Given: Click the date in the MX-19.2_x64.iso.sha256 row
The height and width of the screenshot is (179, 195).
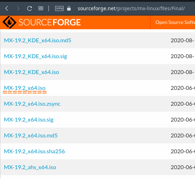Looking at the screenshot, I should (x=183, y=152).
